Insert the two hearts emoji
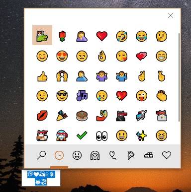 pos(142,56)
